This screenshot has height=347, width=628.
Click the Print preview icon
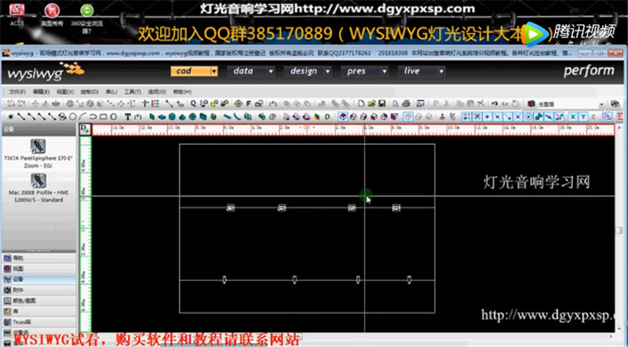(396, 103)
